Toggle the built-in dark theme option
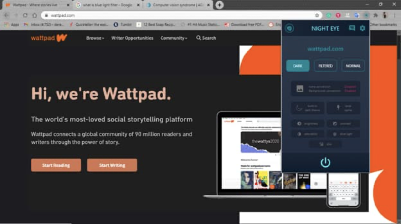This screenshot has width=401, height=224. [308, 108]
